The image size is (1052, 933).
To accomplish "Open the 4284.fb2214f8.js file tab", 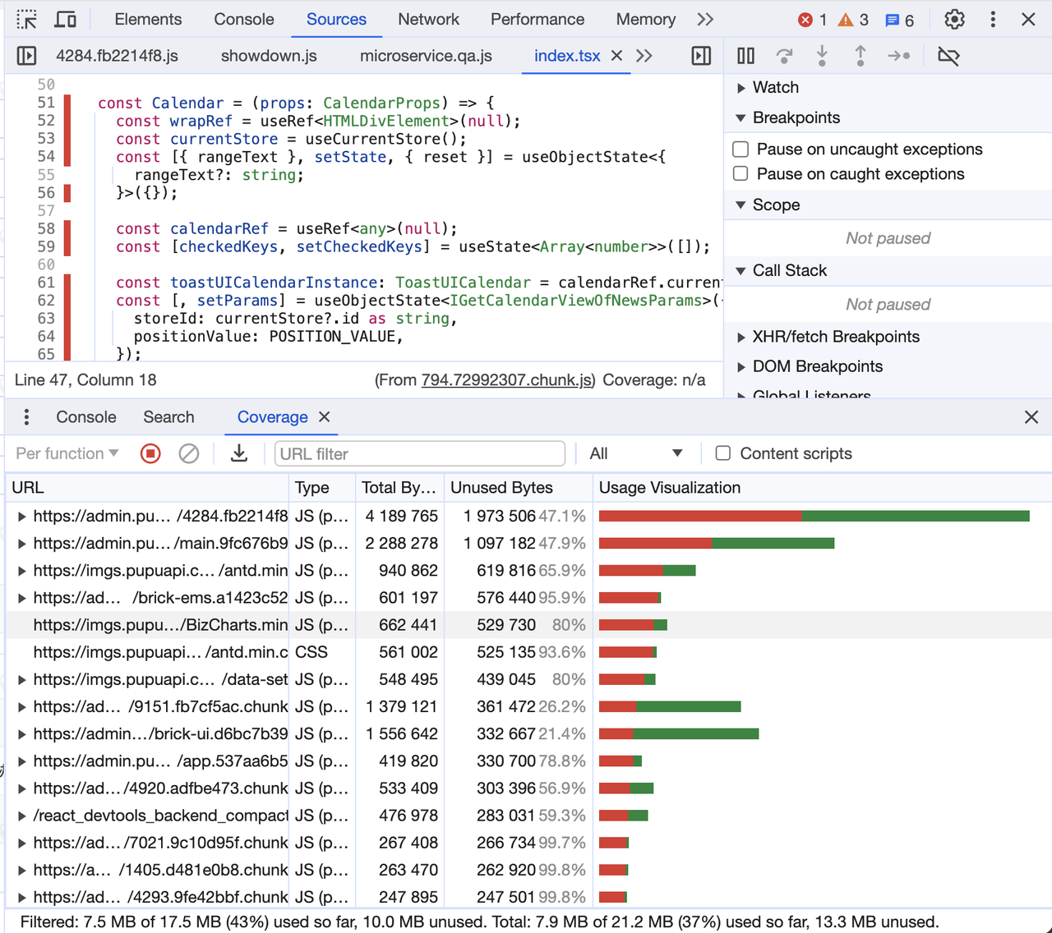I will tap(117, 56).
